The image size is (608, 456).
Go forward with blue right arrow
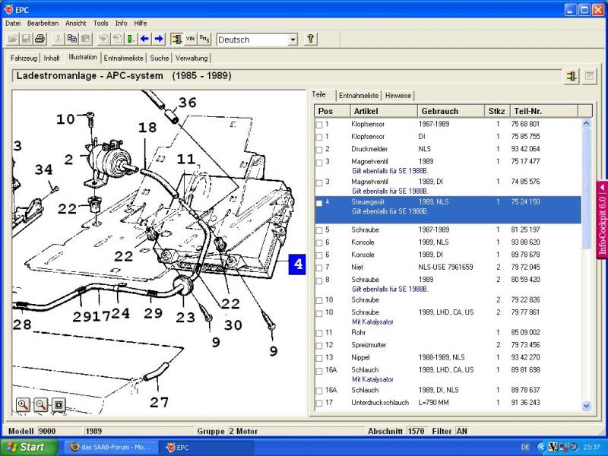click(159, 39)
